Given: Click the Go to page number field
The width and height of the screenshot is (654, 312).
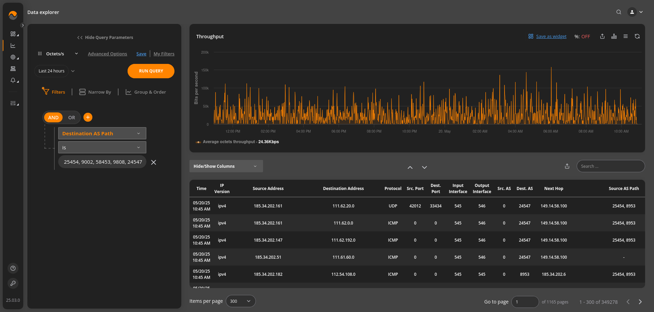Looking at the screenshot, I should [525, 302].
